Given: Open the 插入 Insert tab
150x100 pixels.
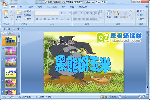Looking at the screenshot, I should click(x=22, y=7).
